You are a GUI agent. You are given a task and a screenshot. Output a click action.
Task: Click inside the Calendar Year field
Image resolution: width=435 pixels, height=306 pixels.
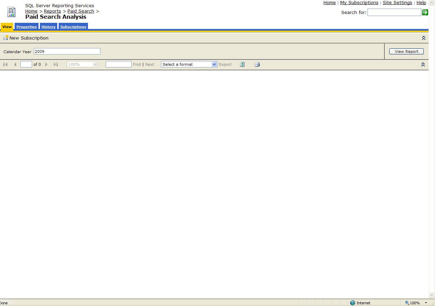(x=67, y=51)
